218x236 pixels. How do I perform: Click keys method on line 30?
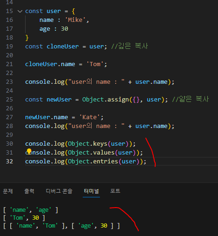pyautogui.click(x=100, y=144)
